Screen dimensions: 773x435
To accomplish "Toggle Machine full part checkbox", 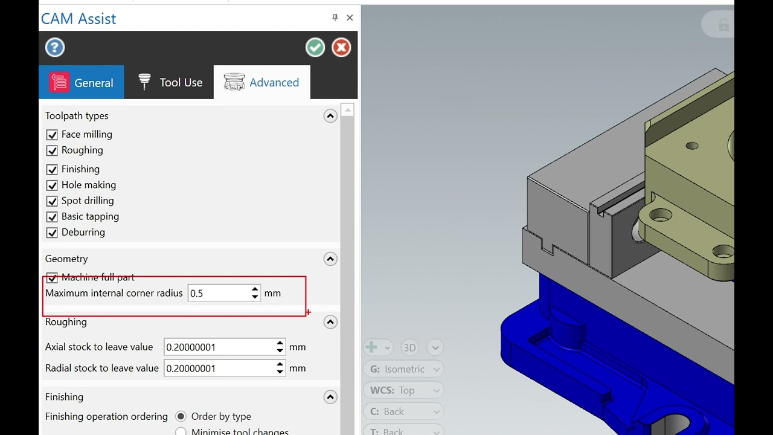I will (x=52, y=278).
